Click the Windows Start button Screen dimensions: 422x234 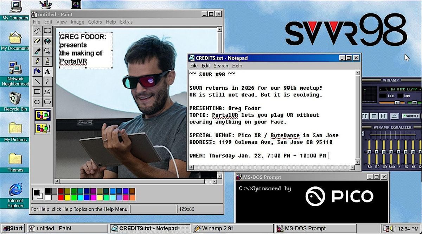[12, 228]
